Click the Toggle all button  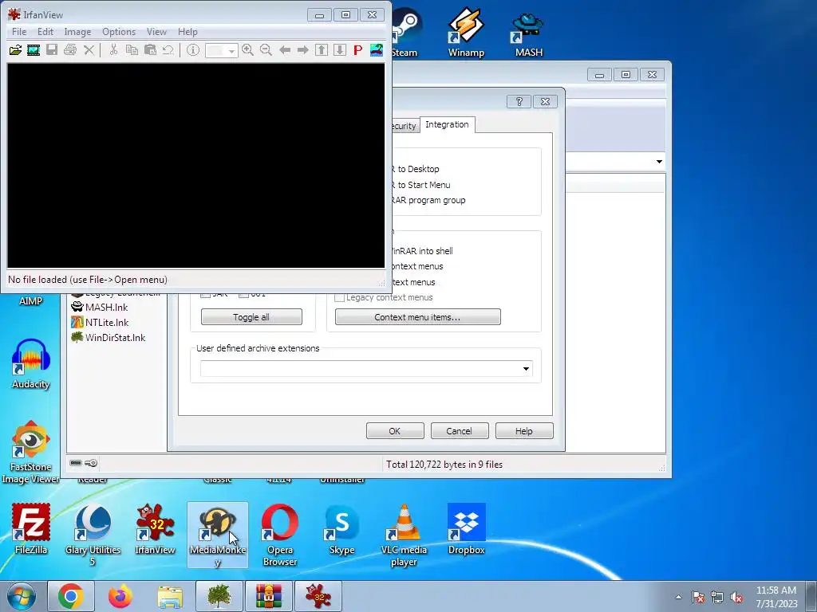click(x=251, y=317)
